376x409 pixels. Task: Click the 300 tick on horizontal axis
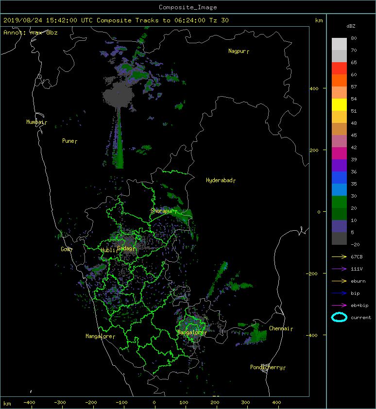coord(245,403)
